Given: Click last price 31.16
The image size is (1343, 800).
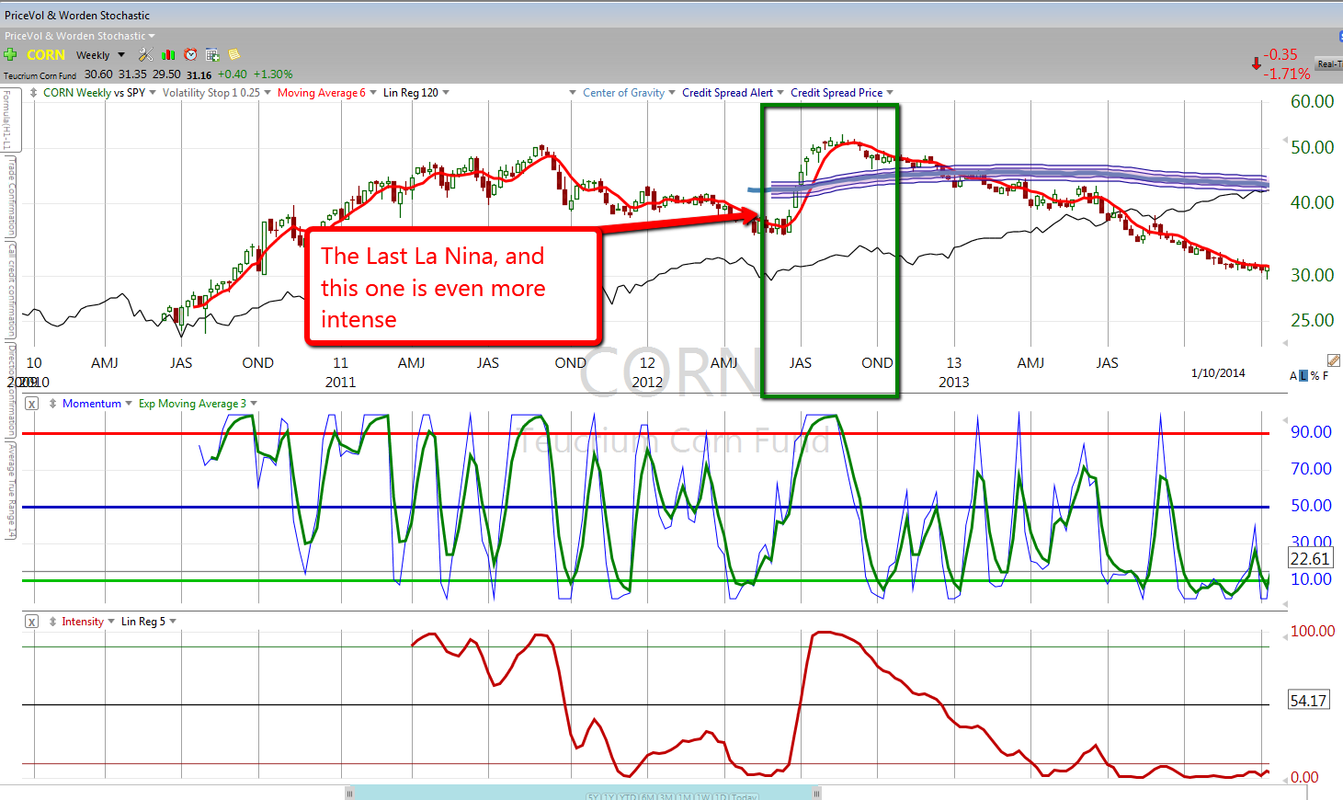Looking at the screenshot, I should point(199,75).
